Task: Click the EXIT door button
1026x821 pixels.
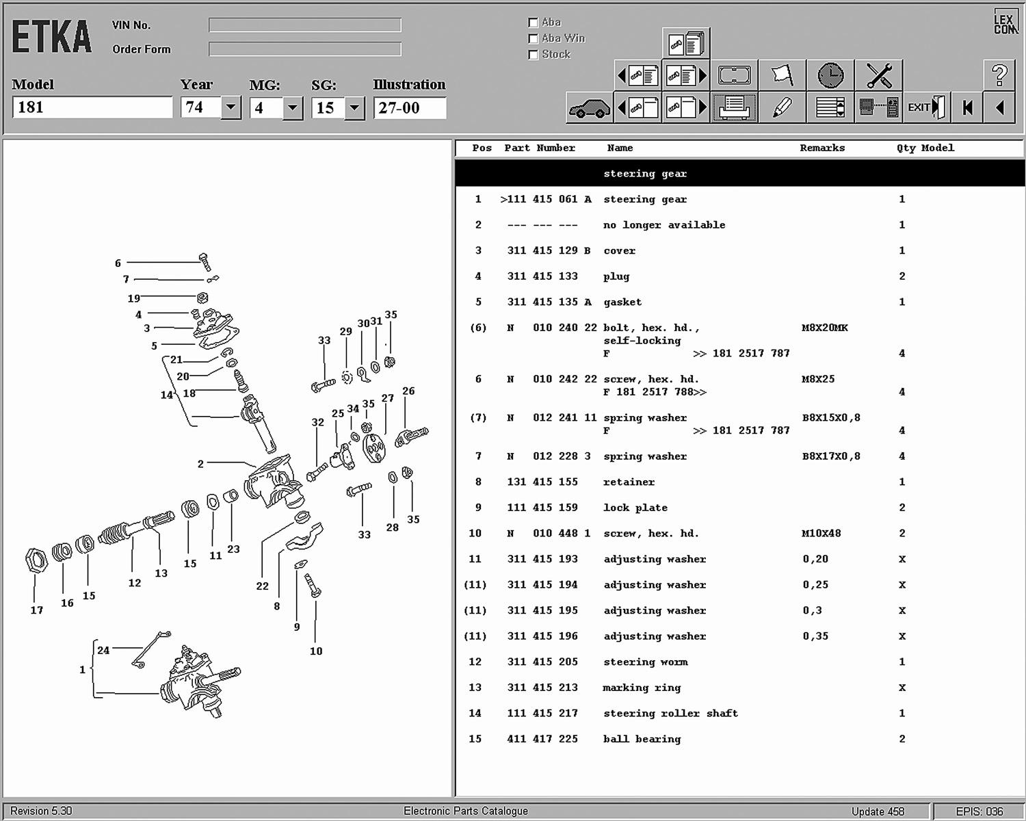Action: click(x=926, y=108)
